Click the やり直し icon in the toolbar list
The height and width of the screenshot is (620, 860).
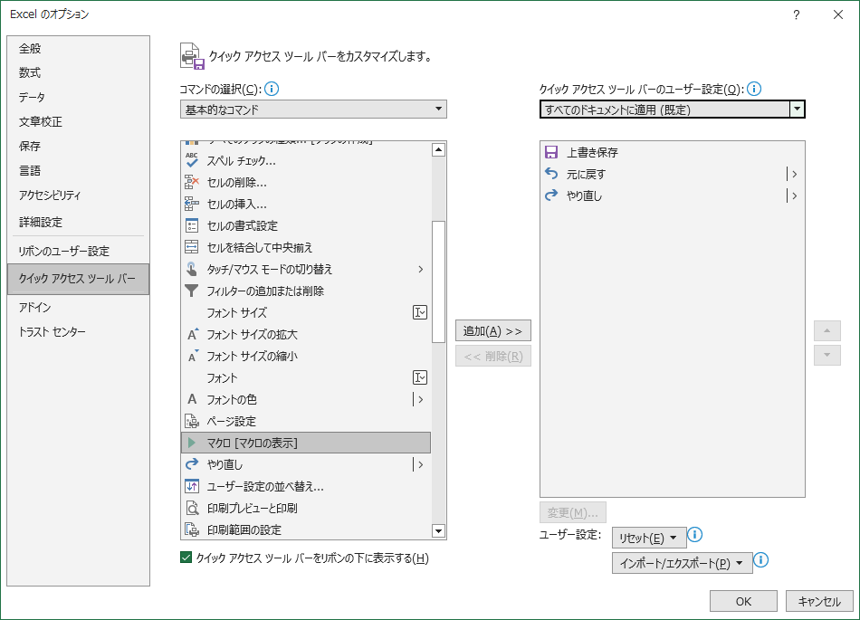click(x=551, y=196)
